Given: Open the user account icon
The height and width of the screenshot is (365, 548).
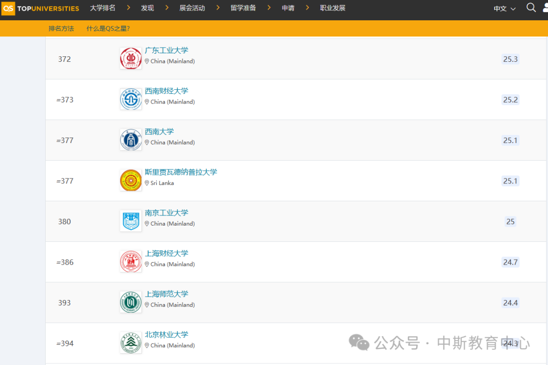Looking at the screenshot, I should tap(545, 8).
